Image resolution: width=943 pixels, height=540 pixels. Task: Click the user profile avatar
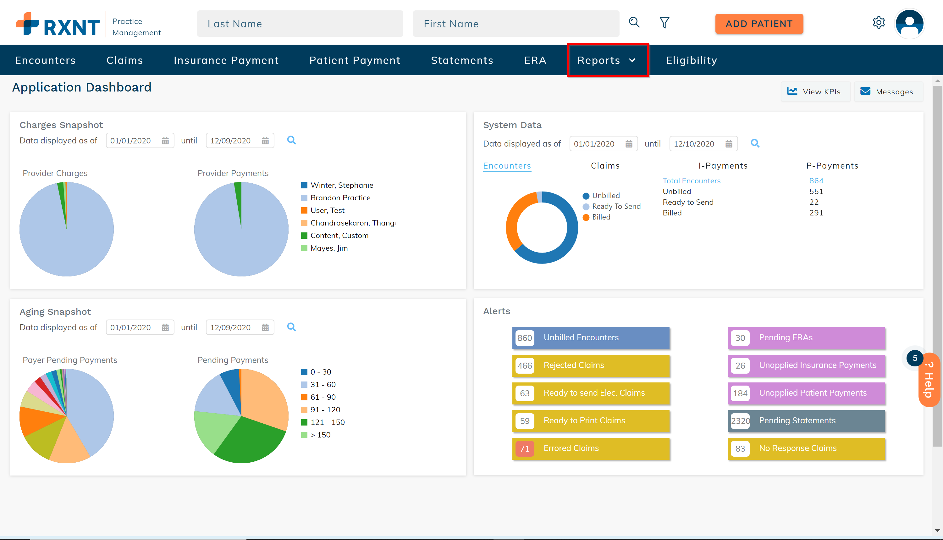click(x=909, y=24)
